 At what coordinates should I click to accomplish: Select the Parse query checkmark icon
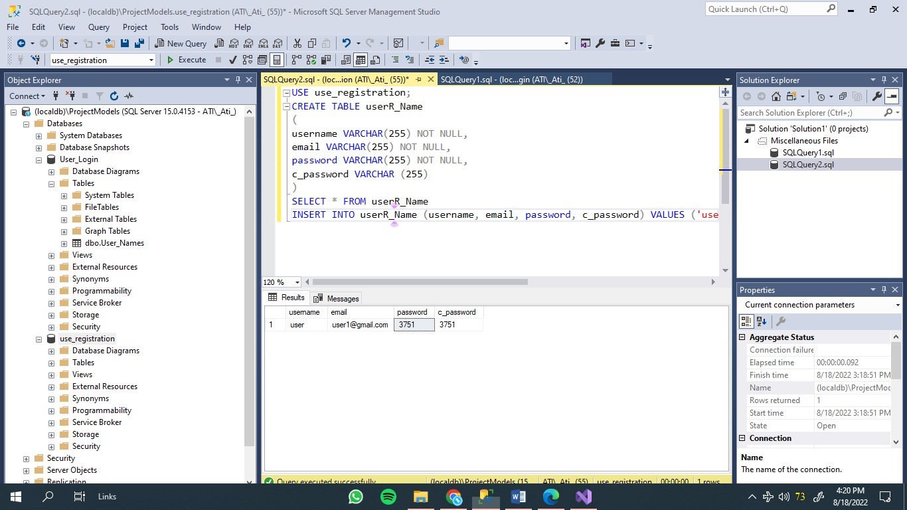pyautogui.click(x=232, y=60)
